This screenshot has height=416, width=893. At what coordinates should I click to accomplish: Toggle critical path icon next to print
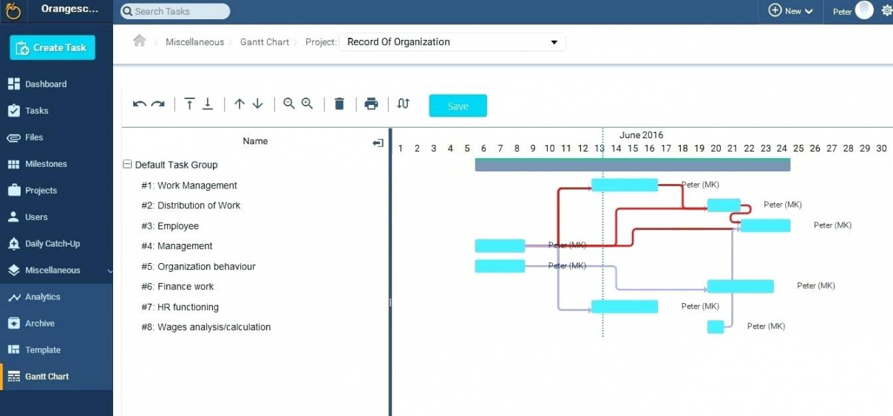pyautogui.click(x=403, y=104)
